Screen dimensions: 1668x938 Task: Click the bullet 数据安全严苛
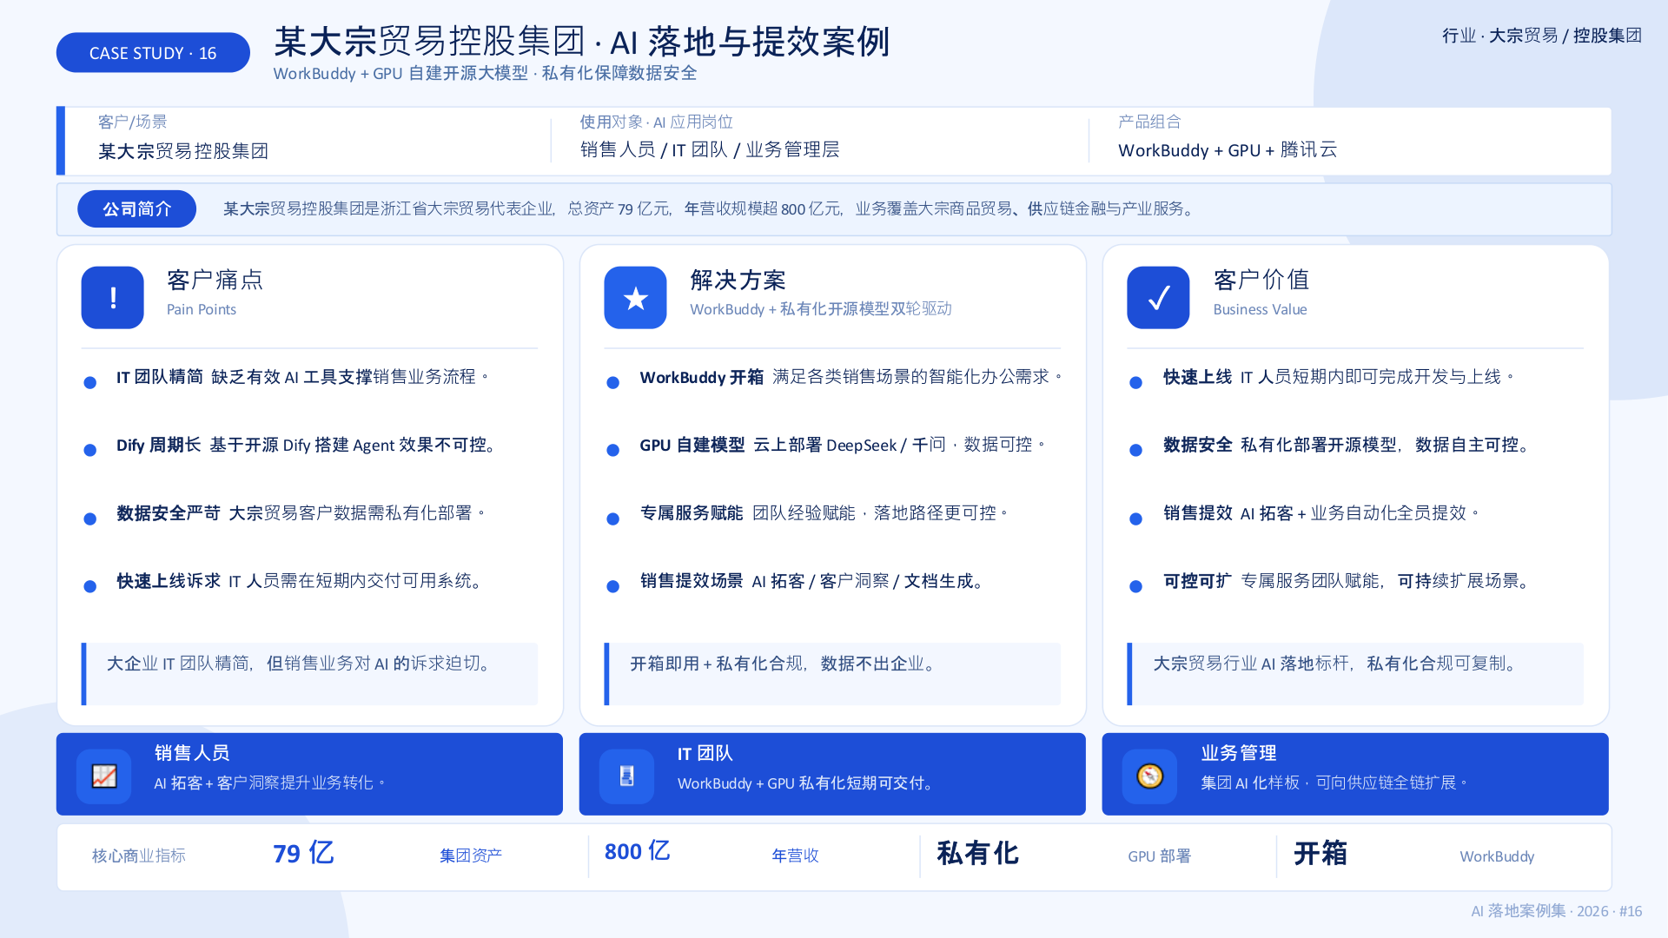click(301, 513)
